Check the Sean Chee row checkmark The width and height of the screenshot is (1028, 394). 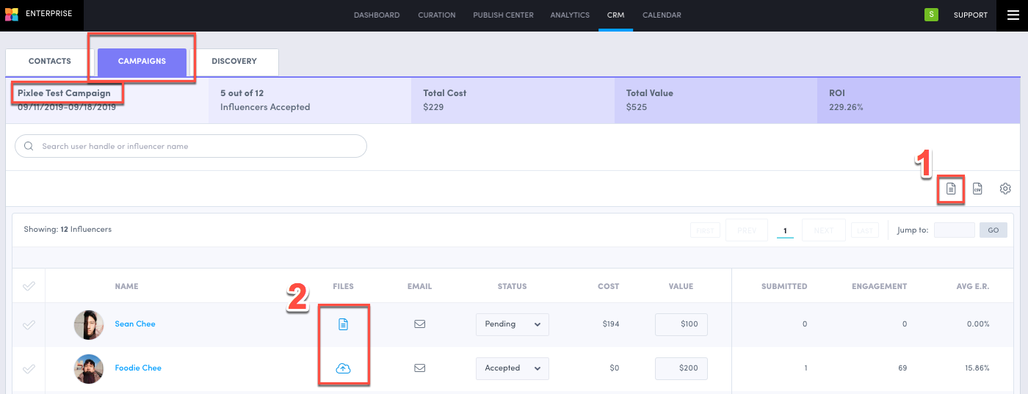click(x=29, y=324)
